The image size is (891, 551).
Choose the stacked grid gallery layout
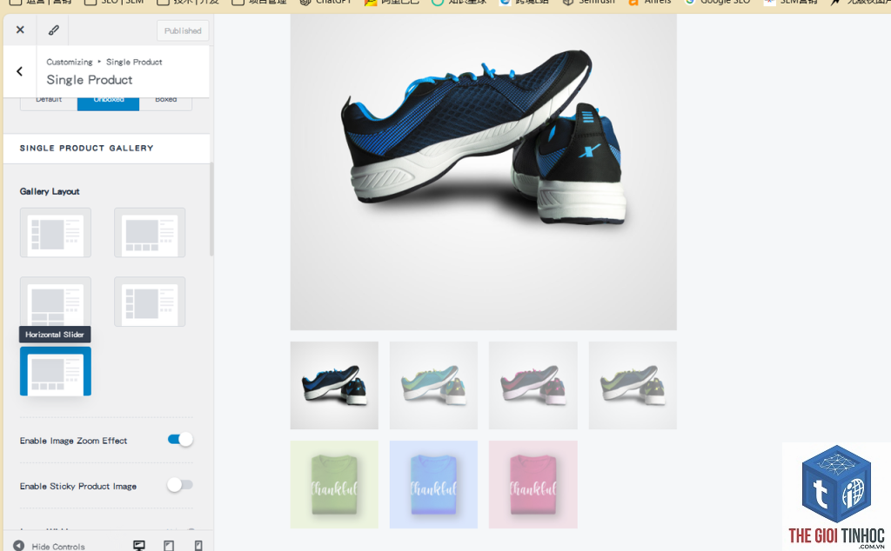(56, 302)
